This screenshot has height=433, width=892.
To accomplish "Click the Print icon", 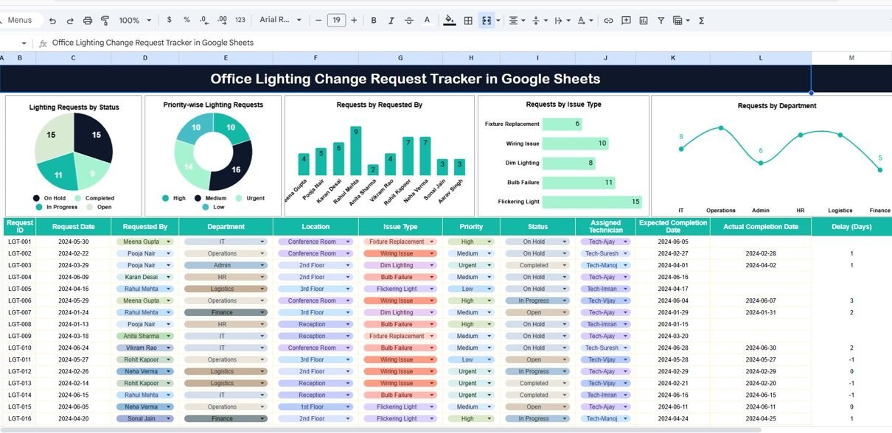I will click(88, 21).
